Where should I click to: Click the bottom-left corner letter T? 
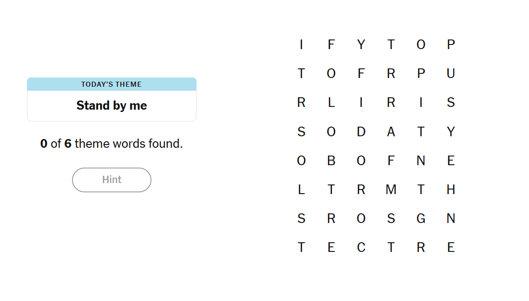tap(301, 248)
